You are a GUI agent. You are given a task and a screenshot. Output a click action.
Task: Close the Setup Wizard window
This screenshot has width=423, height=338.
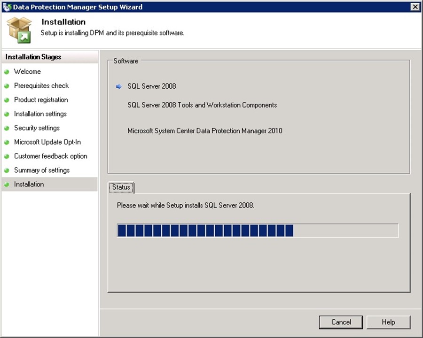tap(415, 7)
